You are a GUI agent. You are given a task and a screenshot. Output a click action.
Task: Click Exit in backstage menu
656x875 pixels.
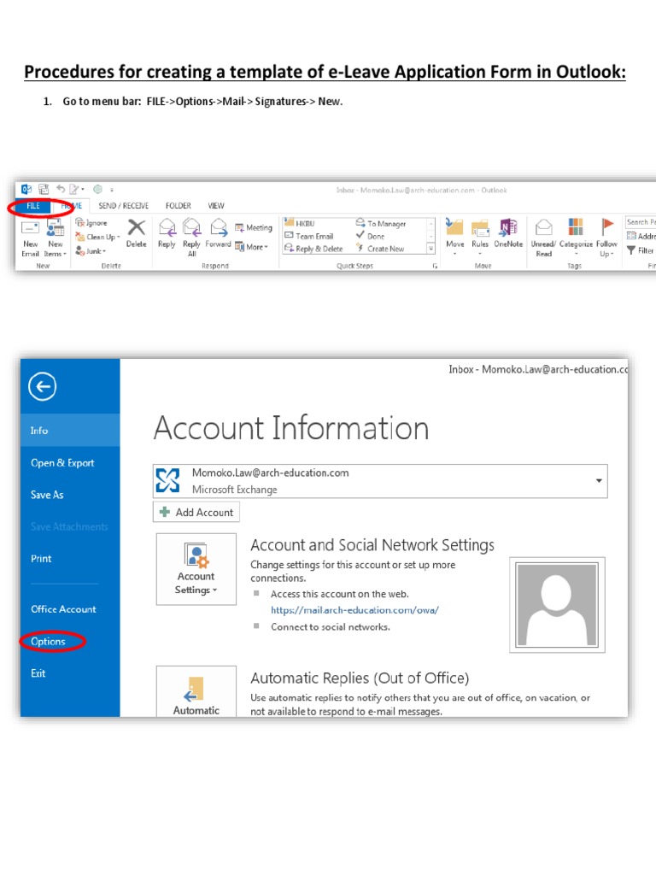click(38, 673)
